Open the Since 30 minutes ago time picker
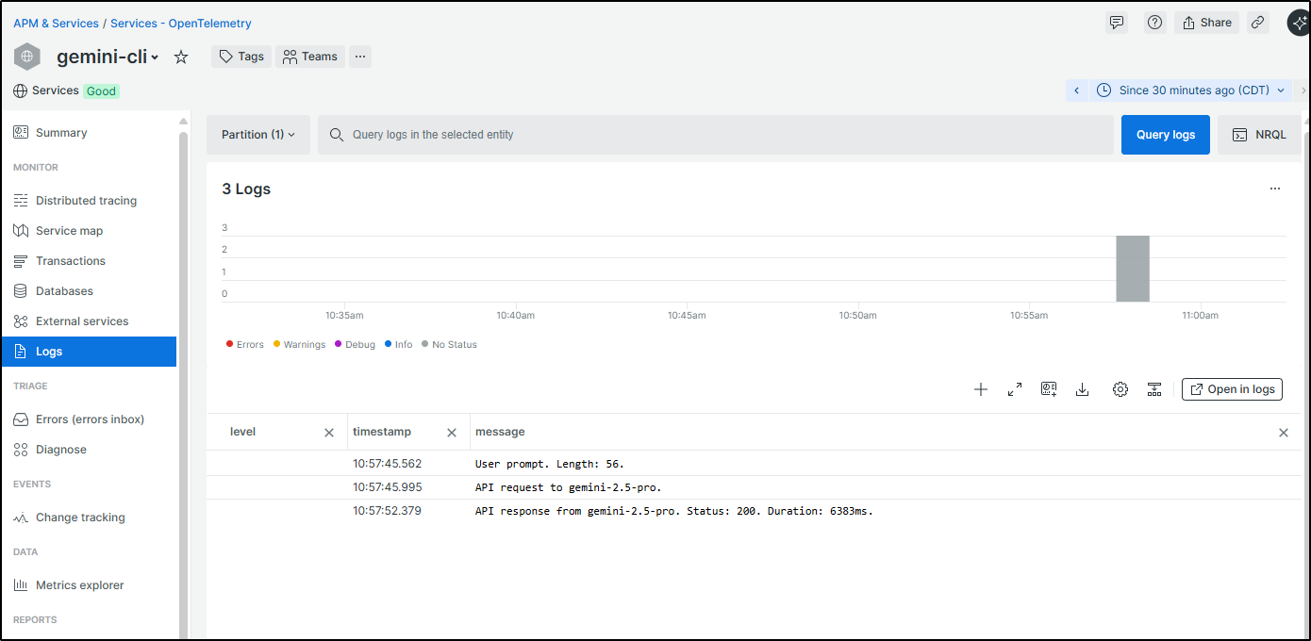1311x641 pixels. [x=1192, y=90]
